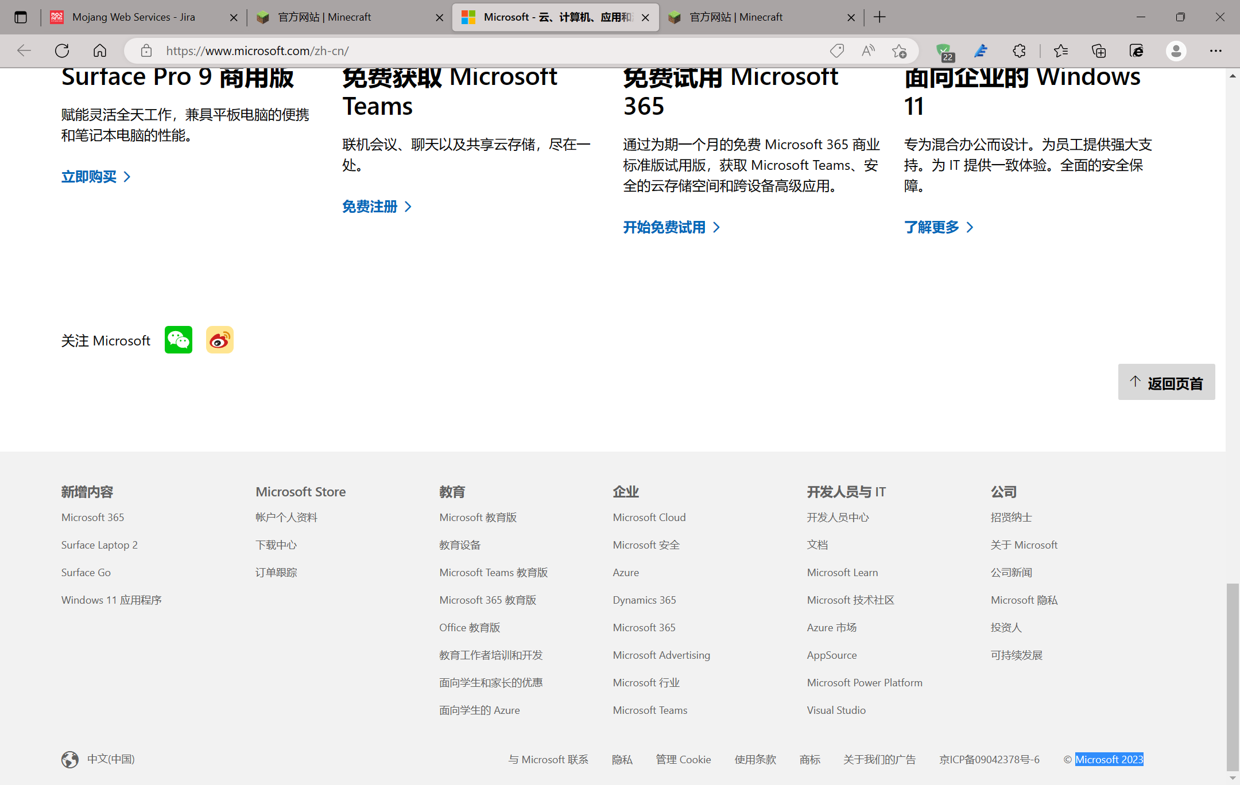
Task: Open the Collections toolbar icon
Action: [1099, 50]
